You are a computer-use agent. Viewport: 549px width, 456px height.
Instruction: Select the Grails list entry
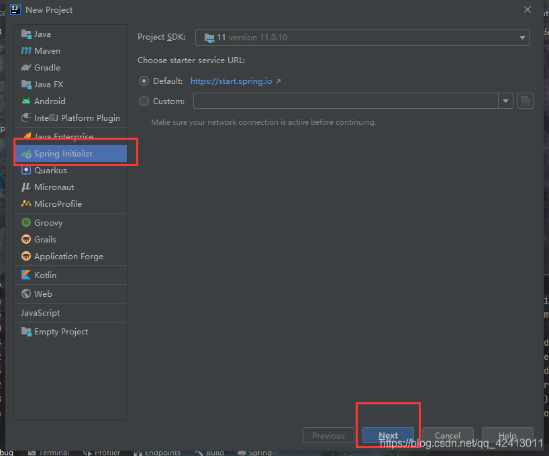pos(70,239)
